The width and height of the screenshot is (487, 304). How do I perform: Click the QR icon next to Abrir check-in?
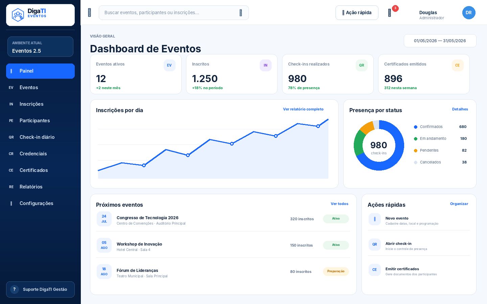point(375,244)
